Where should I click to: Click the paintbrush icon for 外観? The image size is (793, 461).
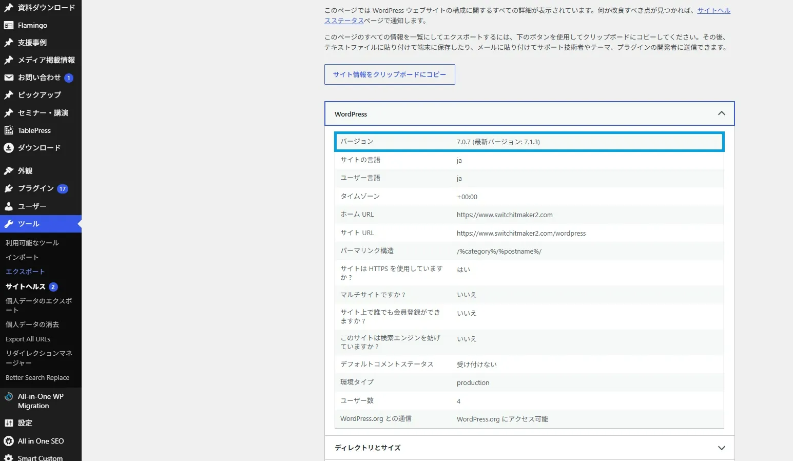(9, 171)
